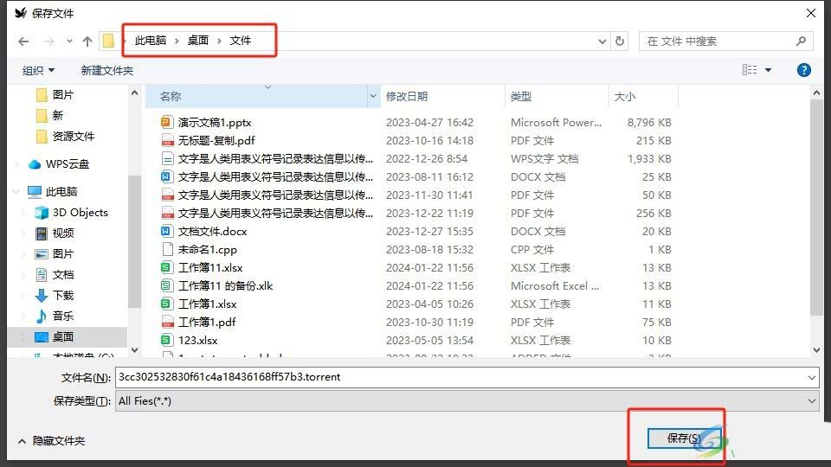Screen dimensions: 831x467
Task: Open the 组织 dropdown menu
Action: coord(38,70)
